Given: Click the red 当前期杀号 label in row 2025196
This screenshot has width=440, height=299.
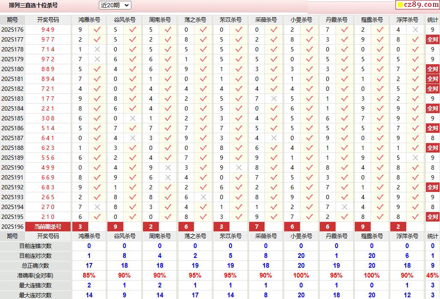Looking at the screenshot, I should 48,227.
